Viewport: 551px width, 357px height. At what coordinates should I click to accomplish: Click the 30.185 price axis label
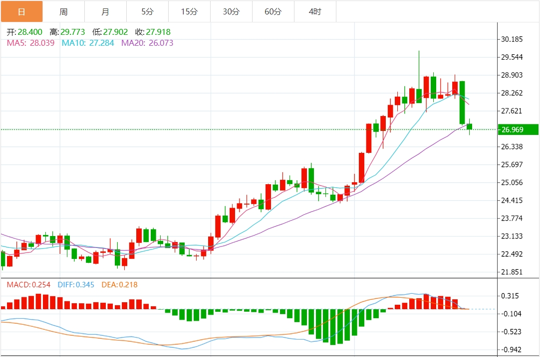click(512, 39)
